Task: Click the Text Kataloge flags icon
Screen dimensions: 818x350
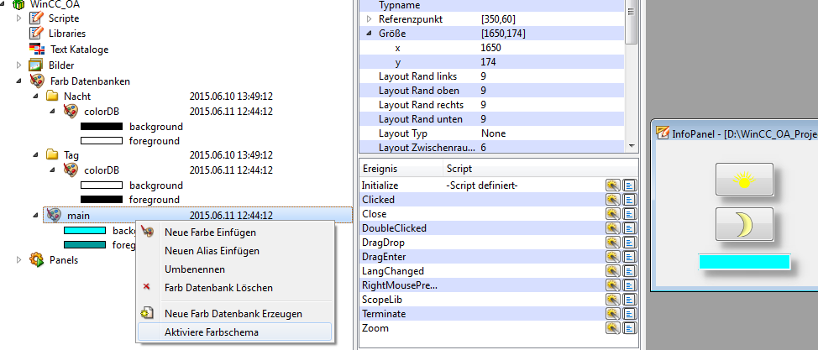Action: pyautogui.click(x=37, y=50)
